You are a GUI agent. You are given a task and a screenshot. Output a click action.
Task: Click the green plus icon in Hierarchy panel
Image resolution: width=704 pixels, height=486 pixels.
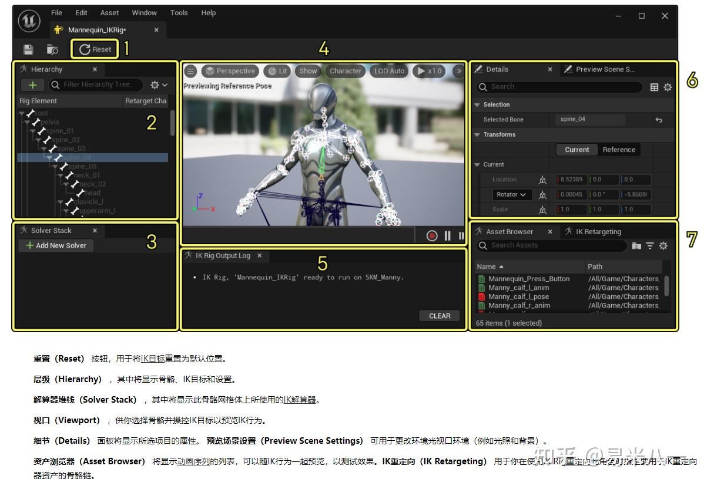click(x=33, y=85)
